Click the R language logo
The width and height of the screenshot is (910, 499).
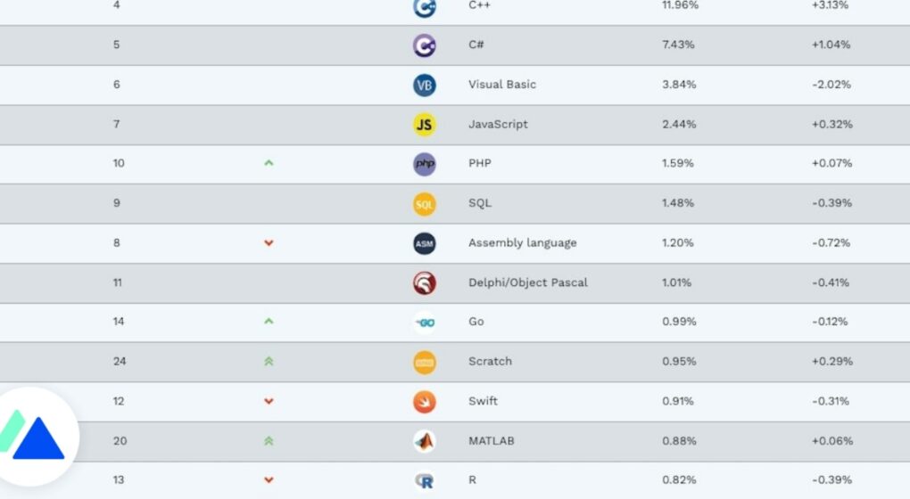click(x=425, y=481)
